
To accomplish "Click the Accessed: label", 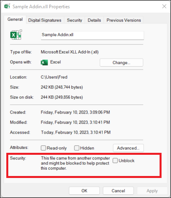I will click(x=20, y=132).
